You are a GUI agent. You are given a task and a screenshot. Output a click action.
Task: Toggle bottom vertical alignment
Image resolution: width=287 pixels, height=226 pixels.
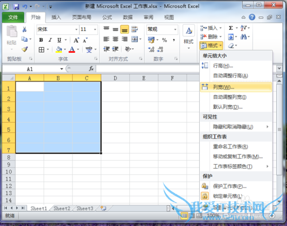click(125, 29)
